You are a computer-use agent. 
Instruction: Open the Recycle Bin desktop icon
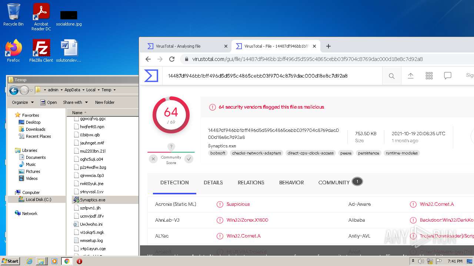point(13,15)
